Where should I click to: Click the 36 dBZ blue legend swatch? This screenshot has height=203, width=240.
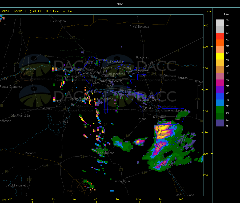[220, 96]
